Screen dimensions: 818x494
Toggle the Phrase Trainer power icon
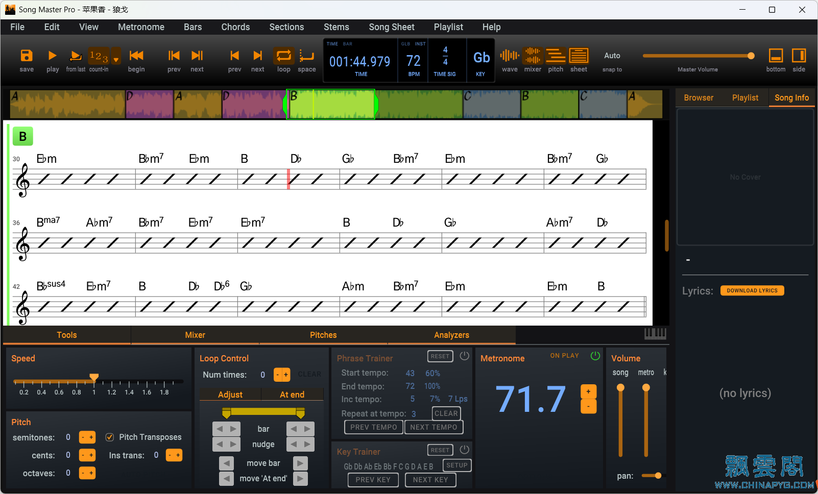coord(464,356)
